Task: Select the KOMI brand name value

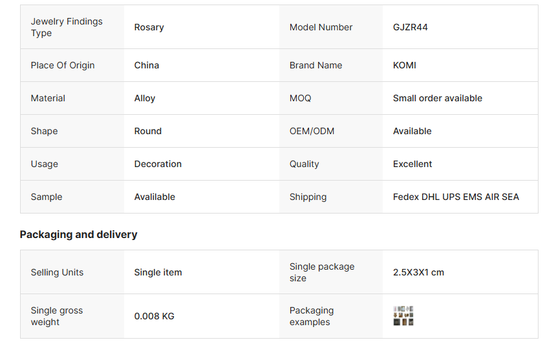Action: pyautogui.click(x=405, y=65)
